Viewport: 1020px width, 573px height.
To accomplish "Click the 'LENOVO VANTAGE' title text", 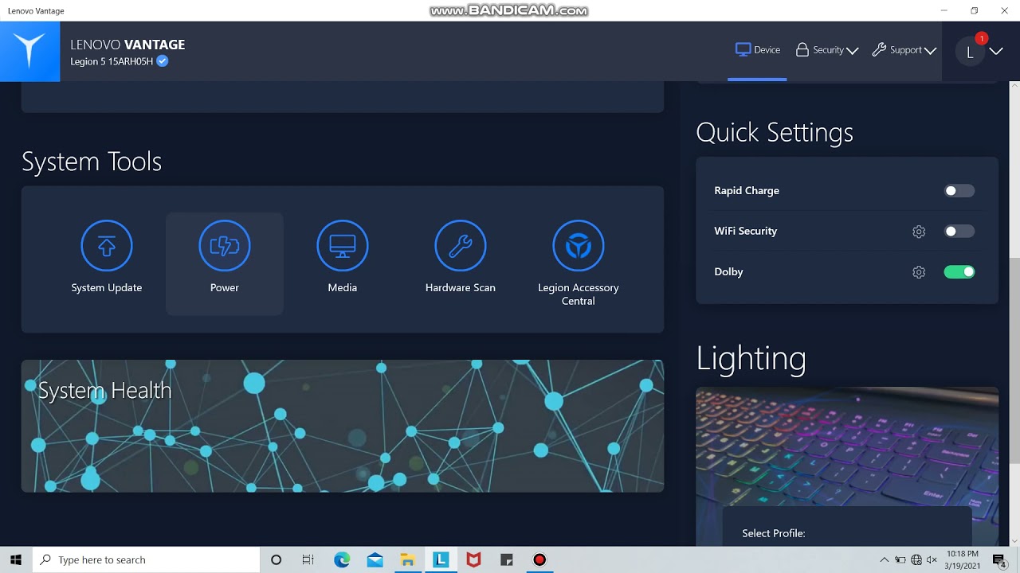I will (x=127, y=45).
